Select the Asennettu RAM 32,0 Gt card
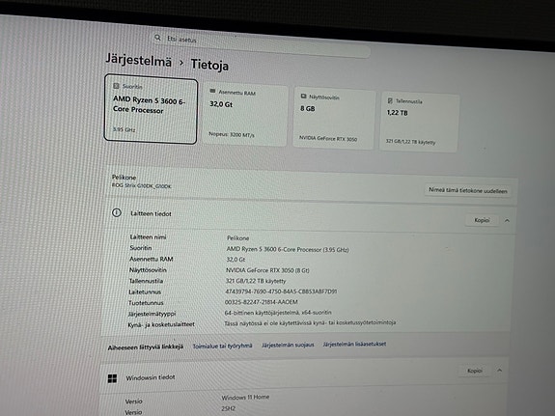Viewport: 555px width, 416px height. click(245, 115)
